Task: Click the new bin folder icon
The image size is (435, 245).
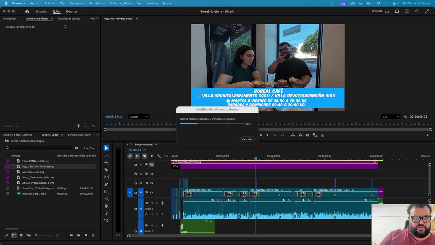Action: click(x=79, y=235)
